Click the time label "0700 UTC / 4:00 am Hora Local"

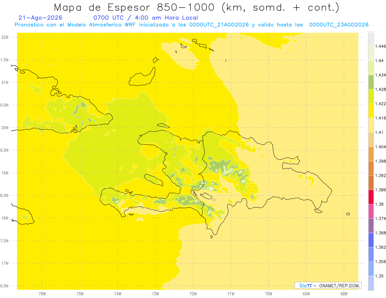(146, 18)
